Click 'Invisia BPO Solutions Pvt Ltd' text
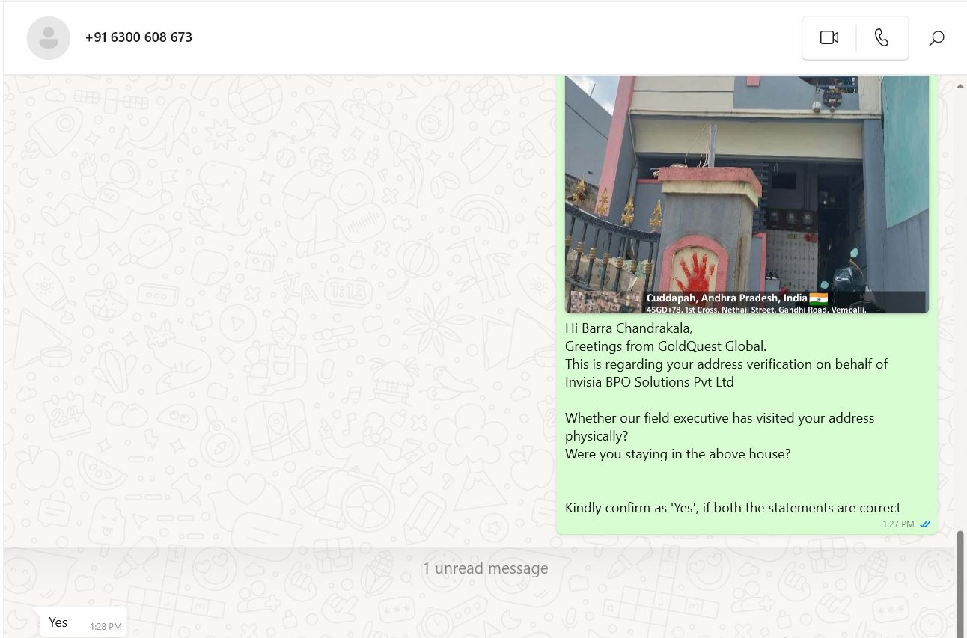 tap(649, 382)
